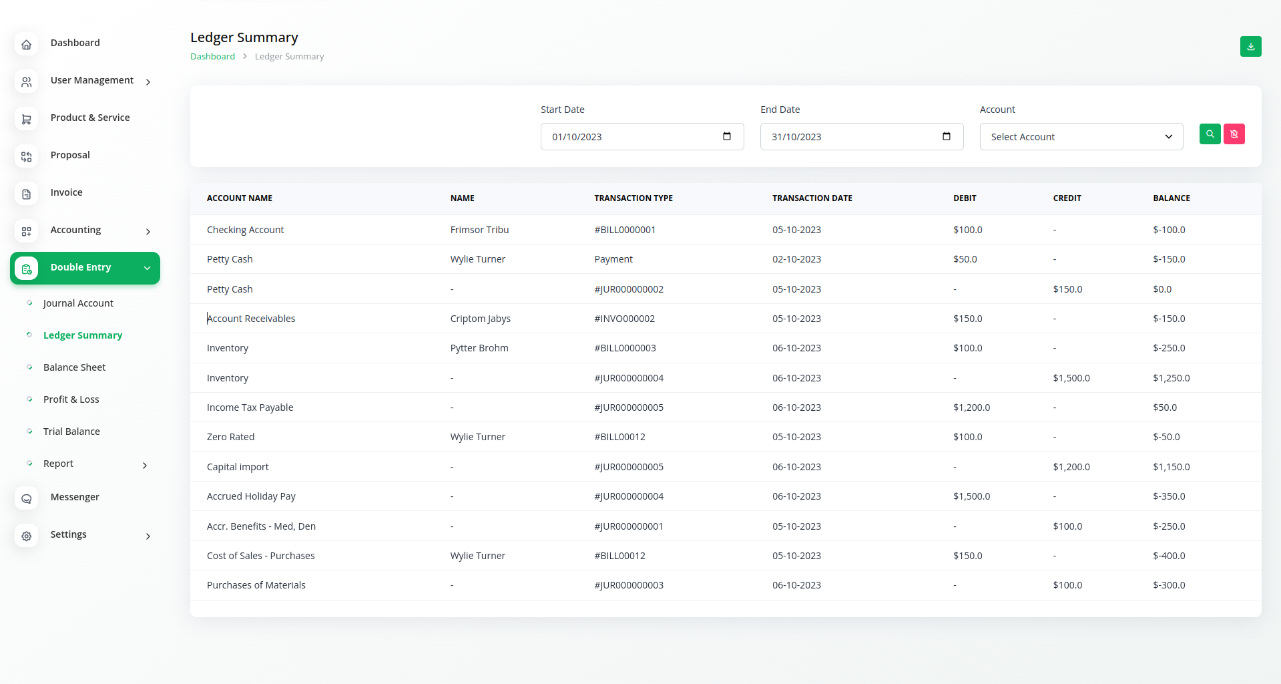Click the Dashboard breadcrumb link

pos(212,57)
